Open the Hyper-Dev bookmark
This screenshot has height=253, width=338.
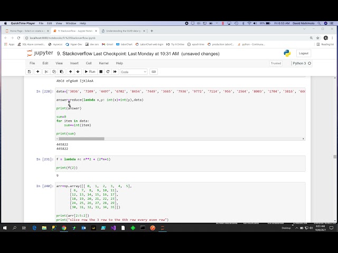click(x=74, y=44)
